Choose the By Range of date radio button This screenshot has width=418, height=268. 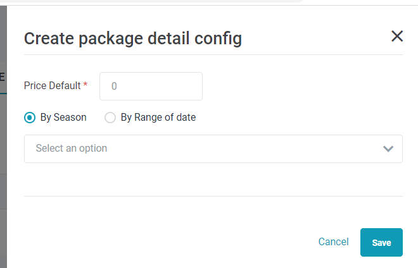[110, 118]
